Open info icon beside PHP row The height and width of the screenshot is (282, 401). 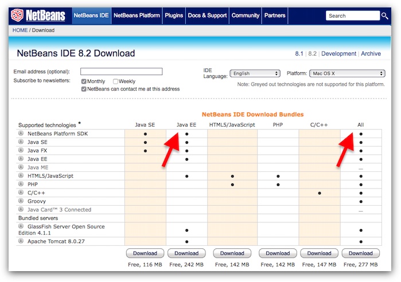pyautogui.click(x=21, y=183)
